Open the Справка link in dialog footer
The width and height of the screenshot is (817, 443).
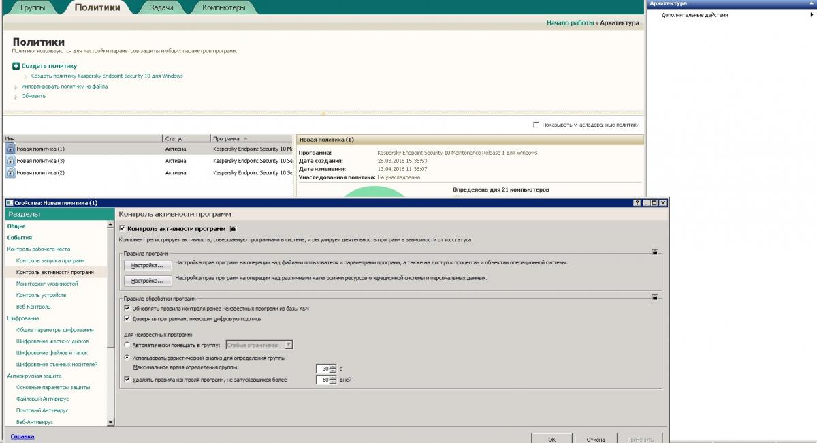click(x=22, y=436)
